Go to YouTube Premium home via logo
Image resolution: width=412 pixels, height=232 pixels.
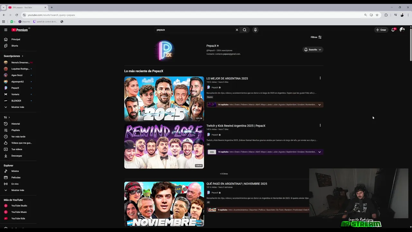click(x=20, y=30)
